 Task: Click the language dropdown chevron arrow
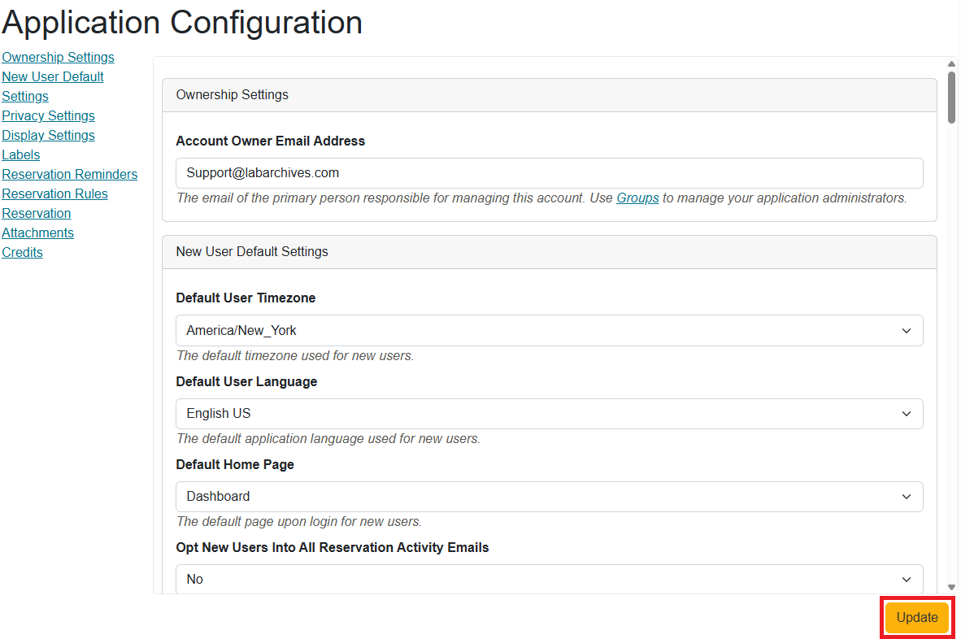click(x=906, y=413)
